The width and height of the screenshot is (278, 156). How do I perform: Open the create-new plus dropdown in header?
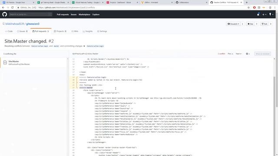click(x=264, y=14)
